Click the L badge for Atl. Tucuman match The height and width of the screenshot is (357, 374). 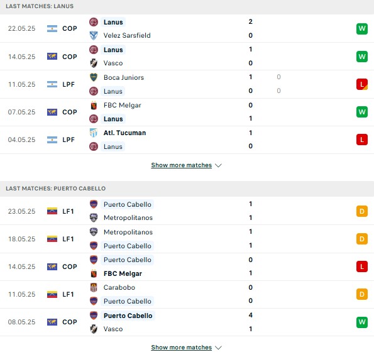tap(362, 140)
